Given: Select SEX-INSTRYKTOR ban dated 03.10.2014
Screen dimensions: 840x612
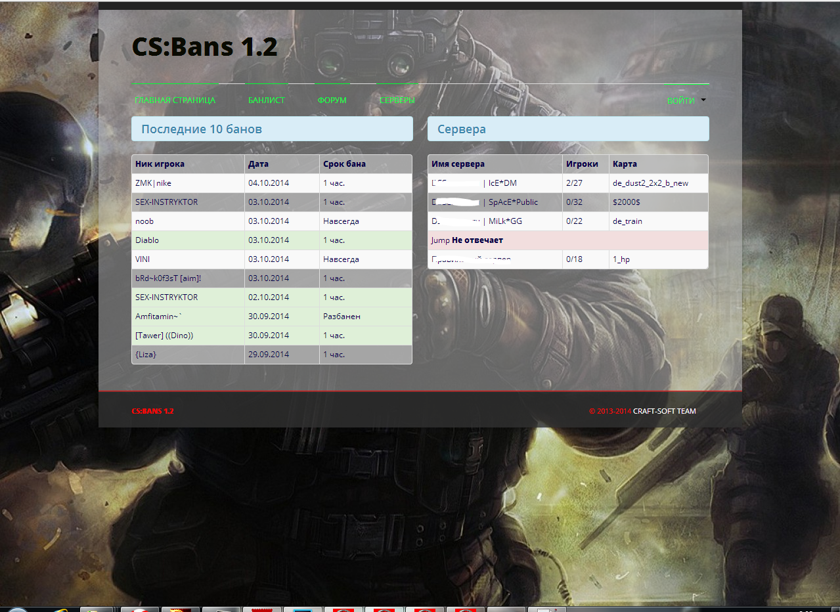Looking at the screenshot, I should pyautogui.click(x=272, y=202).
